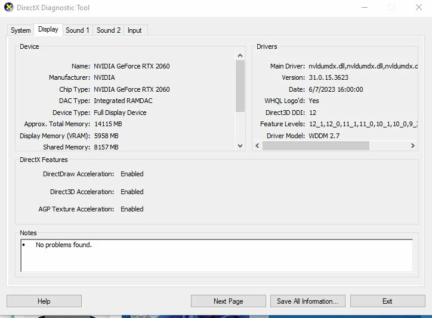432x318 pixels.
Task: Close the DirectX Diagnostic Tool window
Action: click(x=419, y=7)
